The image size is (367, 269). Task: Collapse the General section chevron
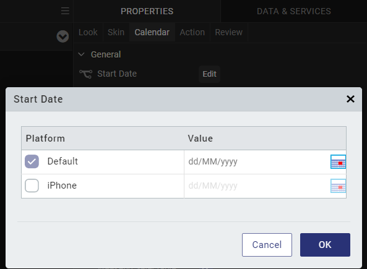[81, 54]
